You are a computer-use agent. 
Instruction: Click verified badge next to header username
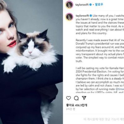pyautogui.click(x=91, y=5)
